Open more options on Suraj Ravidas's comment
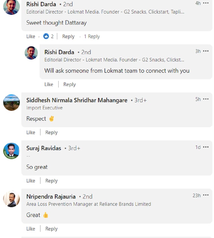This screenshot has width=214, height=238. (x=206, y=147)
